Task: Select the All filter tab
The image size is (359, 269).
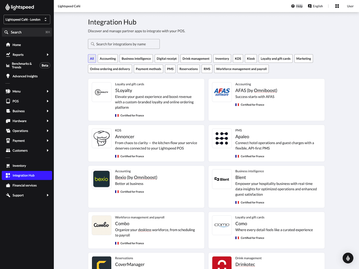Action: [x=92, y=58]
